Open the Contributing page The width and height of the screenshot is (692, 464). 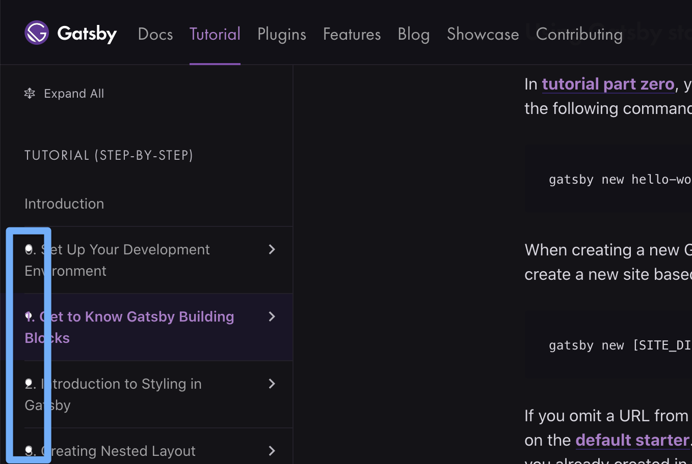pyautogui.click(x=579, y=34)
